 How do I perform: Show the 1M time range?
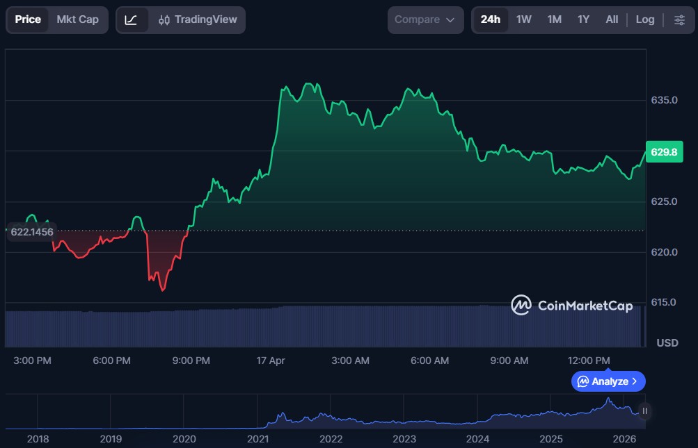coord(554,19)
